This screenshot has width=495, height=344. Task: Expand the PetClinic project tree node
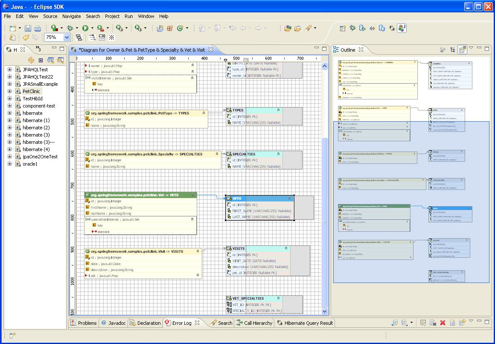(10, 91)
